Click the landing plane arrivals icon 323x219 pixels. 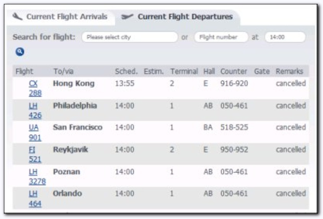[x=17, y=16]
